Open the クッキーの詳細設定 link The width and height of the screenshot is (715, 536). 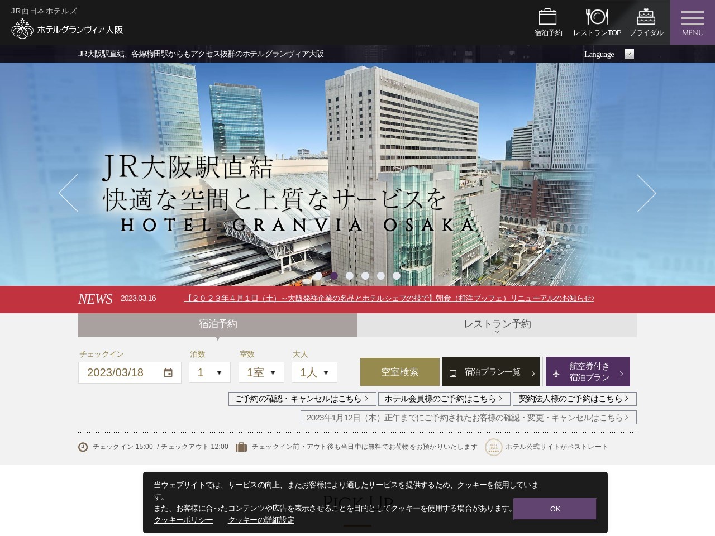coord(261,520)
